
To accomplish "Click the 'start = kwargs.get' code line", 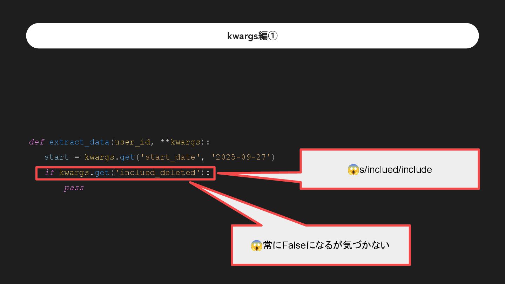I will click(160, 157).
